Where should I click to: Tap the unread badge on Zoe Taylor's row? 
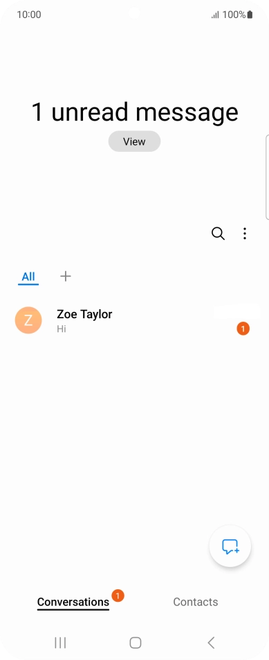click(x=243, y=329)
